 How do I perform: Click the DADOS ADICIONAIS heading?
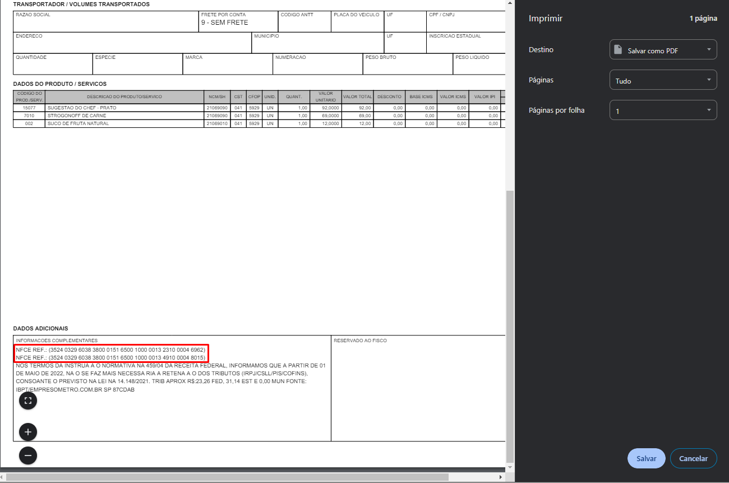pos(40,328)
